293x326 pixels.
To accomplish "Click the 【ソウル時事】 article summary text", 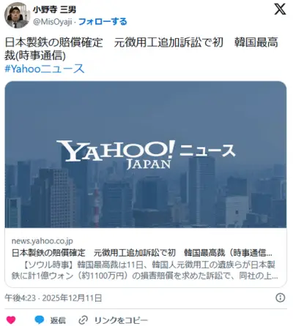I will click(144, 270).
